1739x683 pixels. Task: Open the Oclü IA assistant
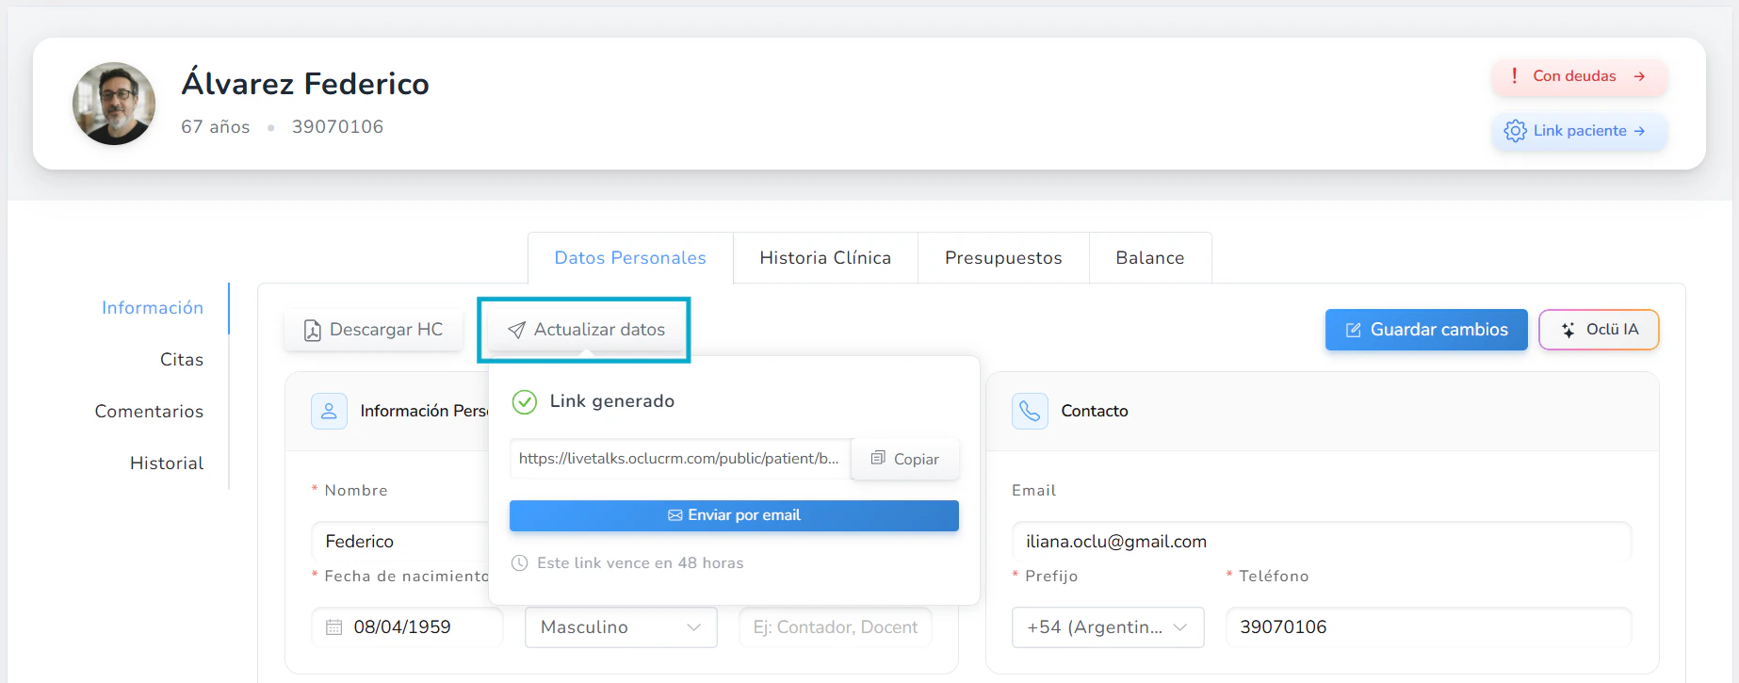click(1599, 330)
